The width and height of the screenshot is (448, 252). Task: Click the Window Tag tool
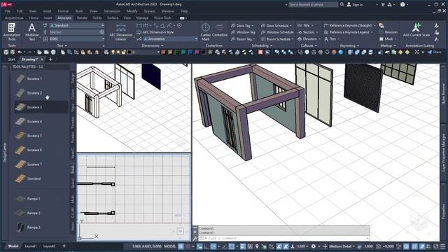click(x=243, y=32)
